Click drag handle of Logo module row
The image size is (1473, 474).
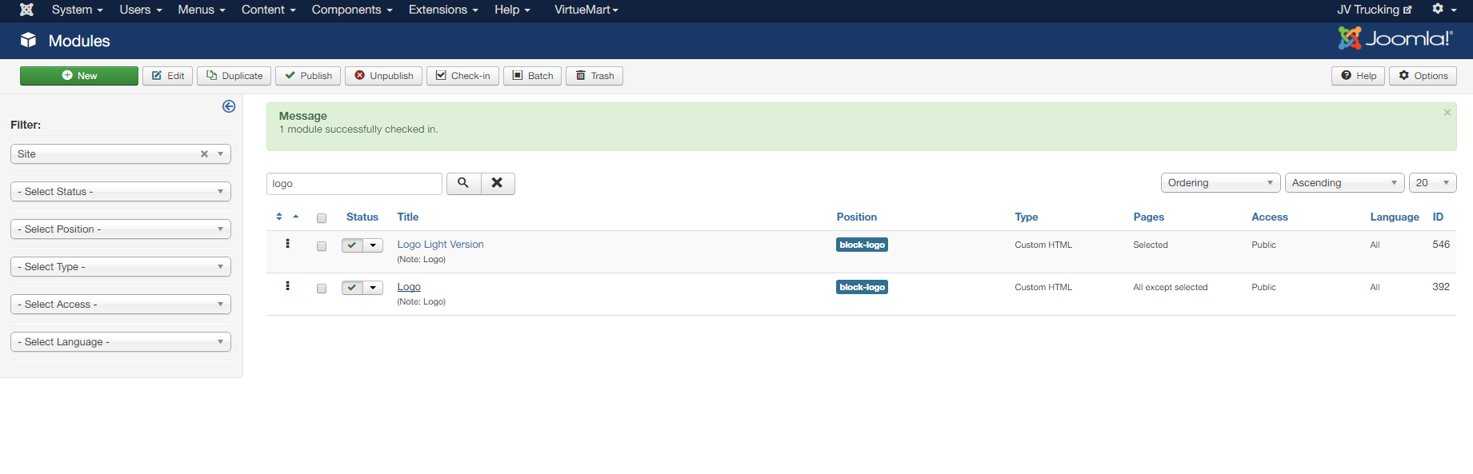(287, 286)
